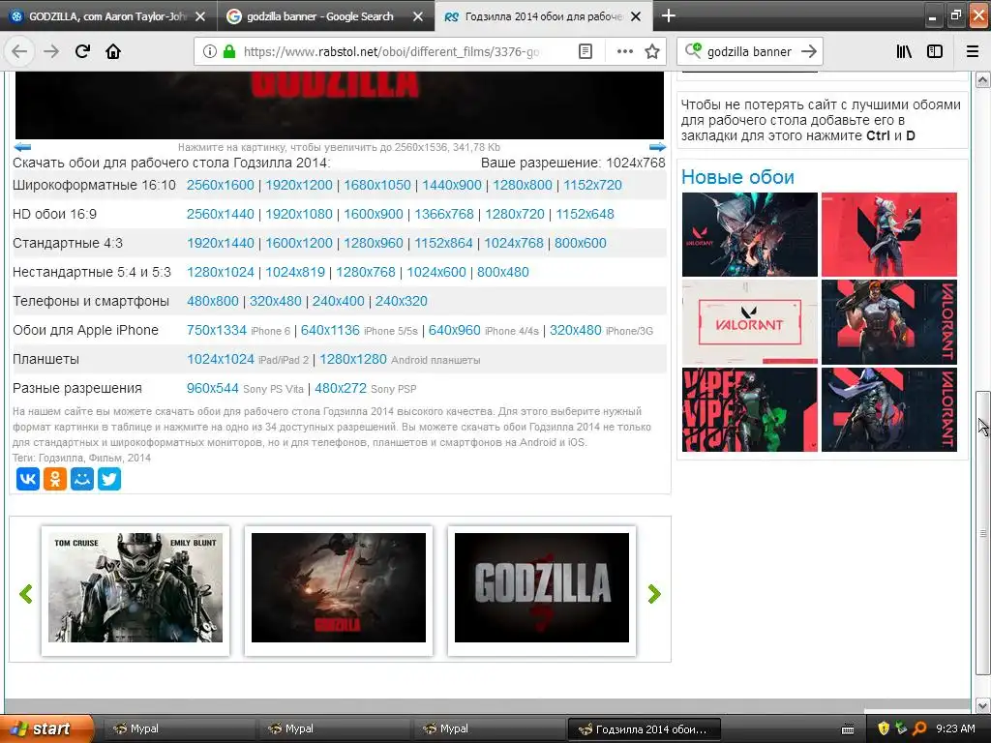Show site information icon in address bar
This screenshot has width=991, height=743.
point(210,51)
